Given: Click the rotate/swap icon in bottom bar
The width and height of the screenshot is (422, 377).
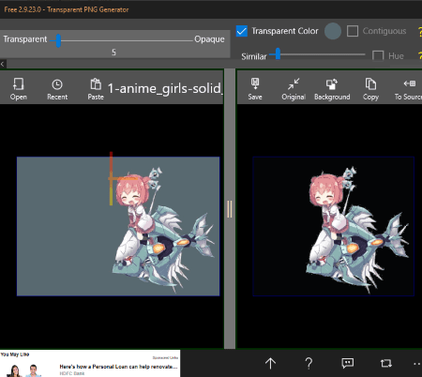Looking at the screenshot, I should click(x=386, y=363).
